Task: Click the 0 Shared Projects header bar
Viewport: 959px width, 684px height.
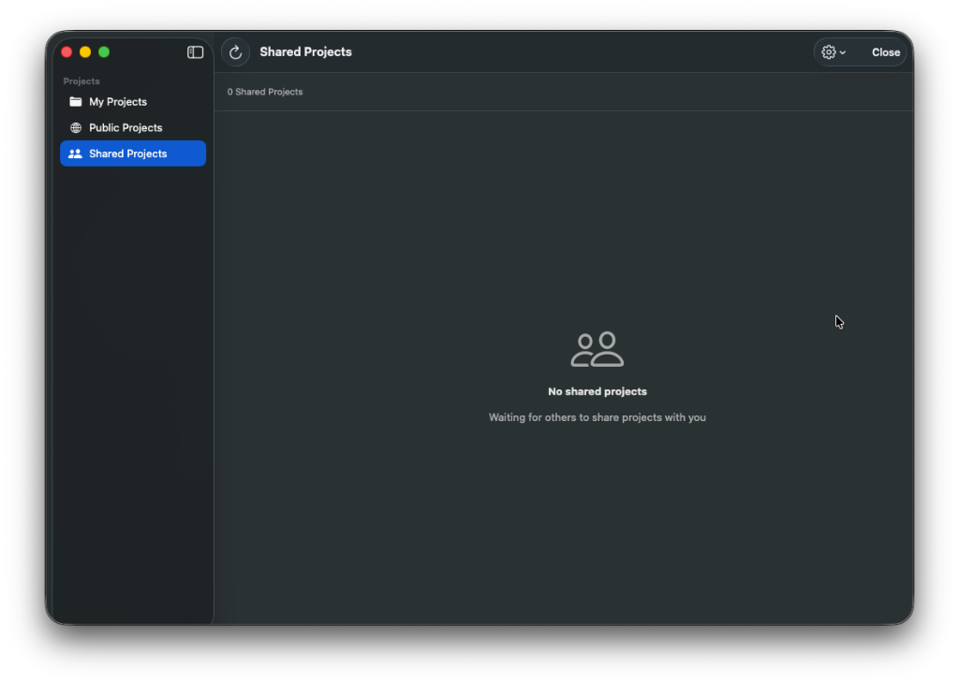Action: click(x=265, y=91)
